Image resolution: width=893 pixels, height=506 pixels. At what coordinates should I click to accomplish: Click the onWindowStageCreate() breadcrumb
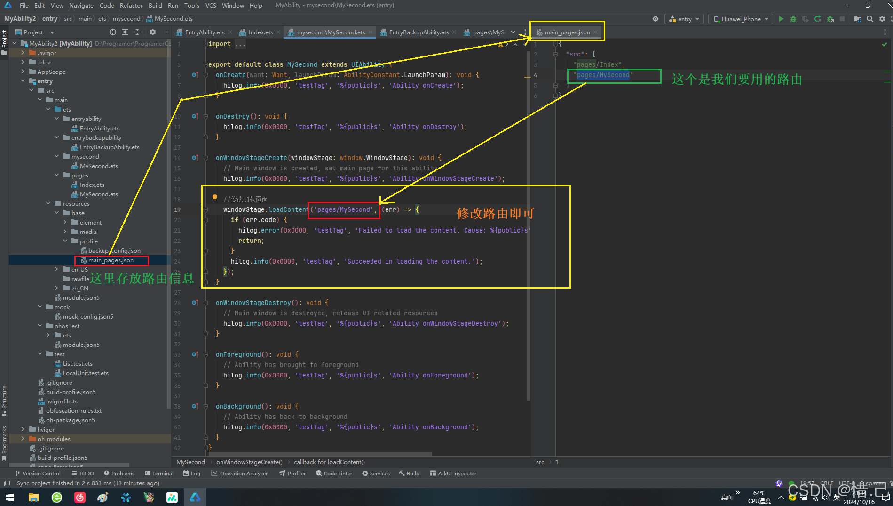(249, 462)
